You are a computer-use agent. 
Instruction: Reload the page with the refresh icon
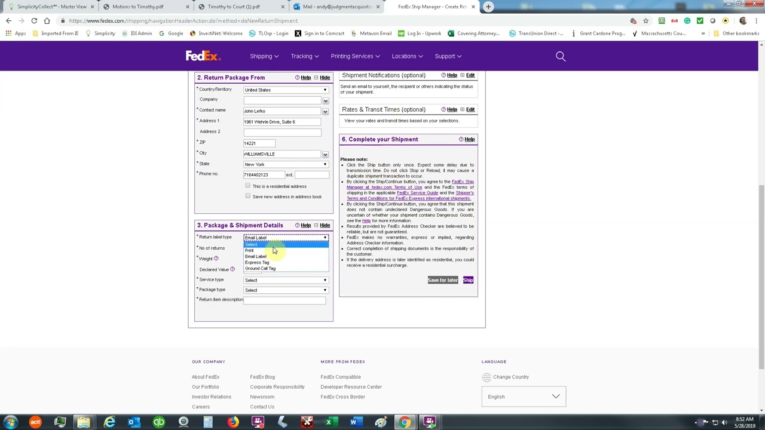(34, 21)
